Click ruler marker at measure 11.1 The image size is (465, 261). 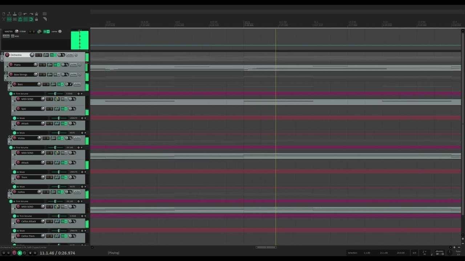coord(247,22)
